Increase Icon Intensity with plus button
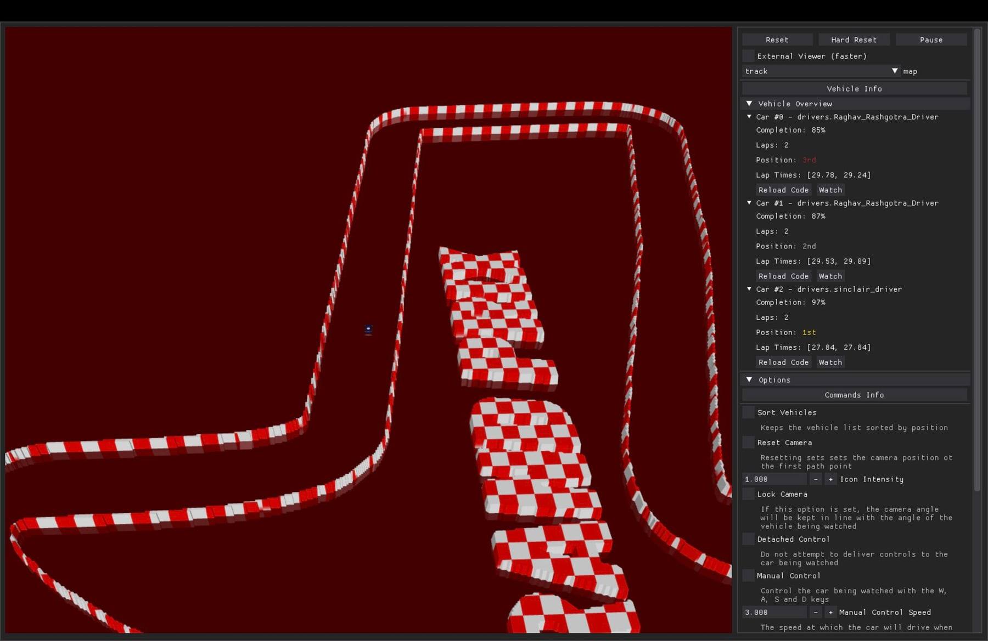This screenshot has height=641, width=988. point(830,479)
